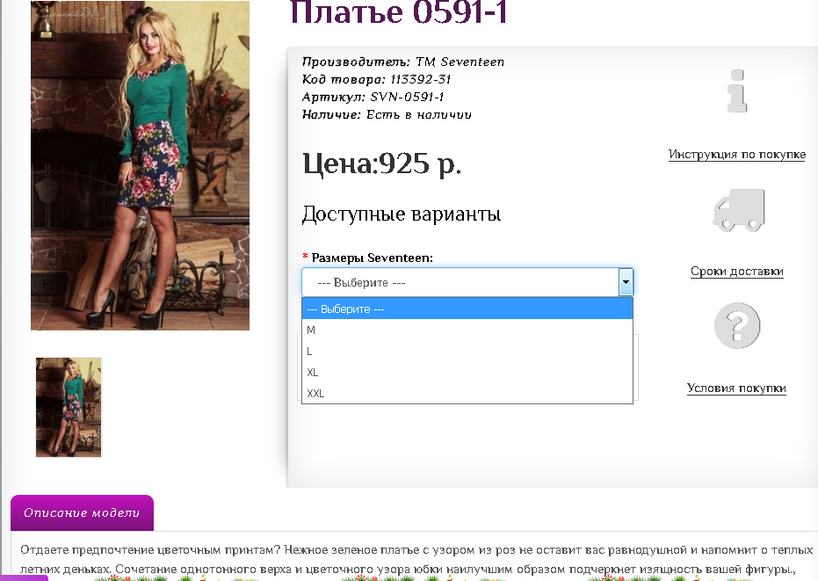Select the small dress thumbnail image
Image resolution: width=818 pixels, height=581 pixels.
point(69,407)
